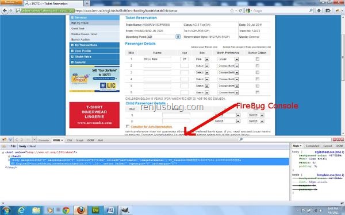Open the Style side panel tab
Image resolution: width=345 pixels, height=215 pixels.
297,146
